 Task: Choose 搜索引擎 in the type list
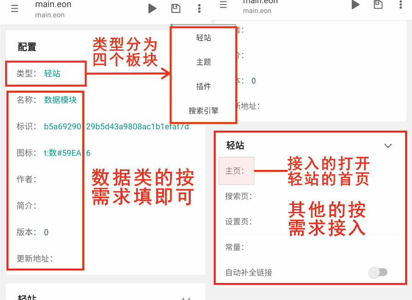pos(203,110)
